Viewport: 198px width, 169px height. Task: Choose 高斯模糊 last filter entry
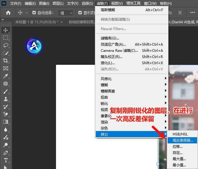pyautogui.click(x=132, y=10)
